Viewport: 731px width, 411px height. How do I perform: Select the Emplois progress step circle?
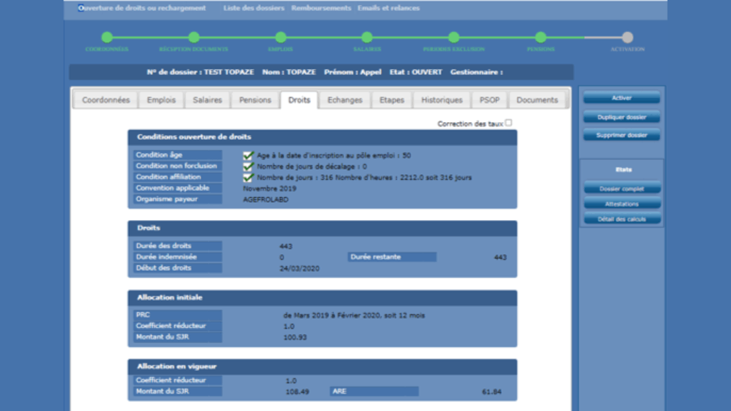[x=281, y=37]
